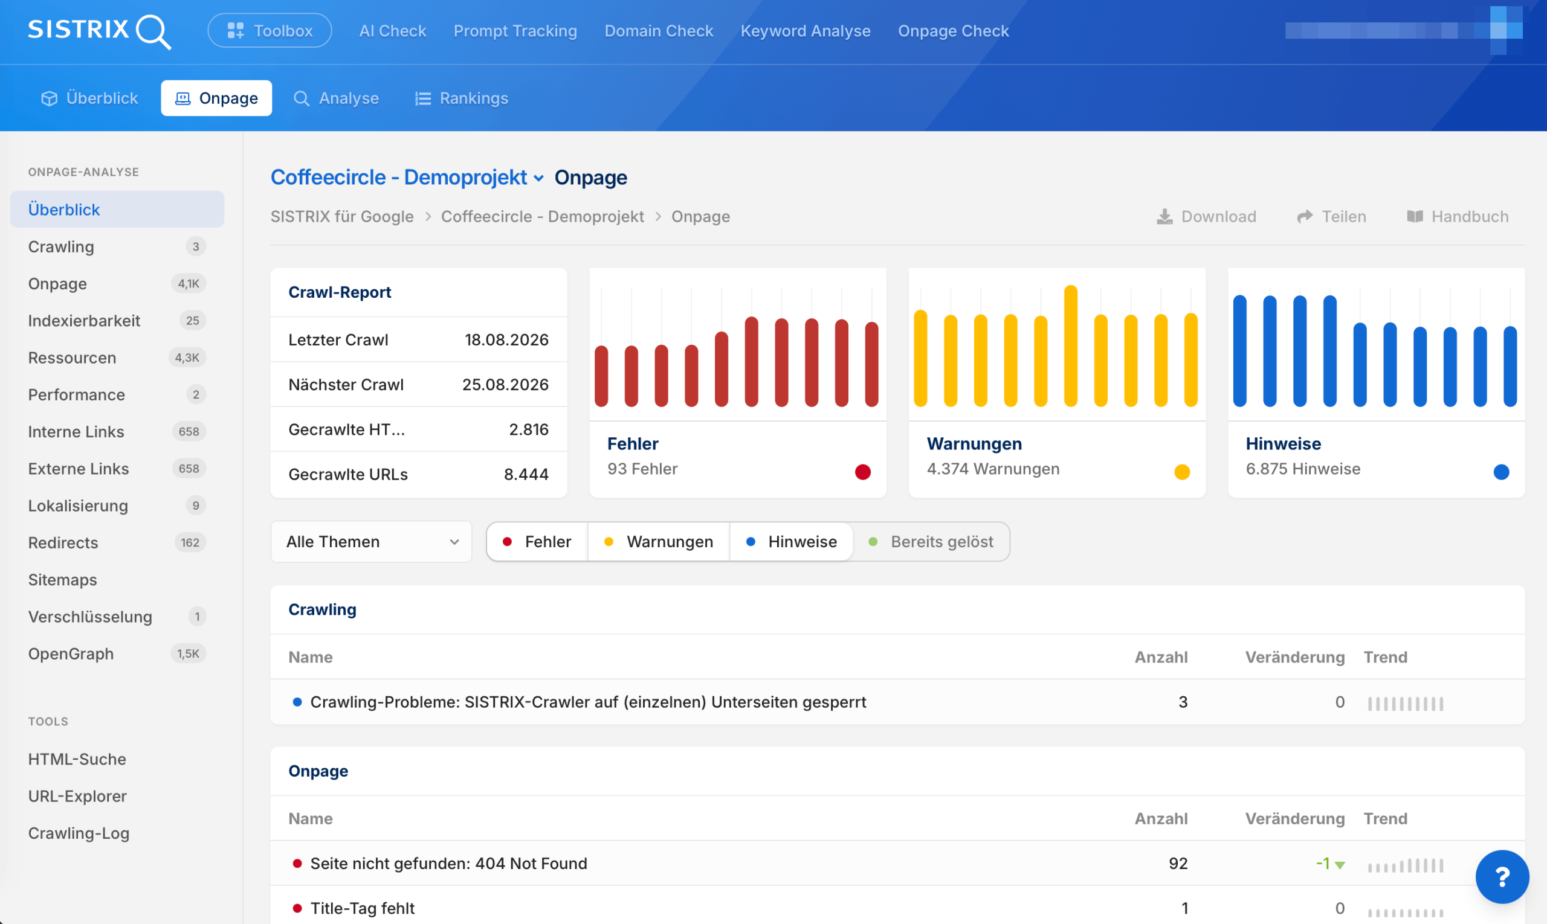Open Verschlüsselung in the sidebar
This screenshot has height=924, width=1547.
(117, 617)
